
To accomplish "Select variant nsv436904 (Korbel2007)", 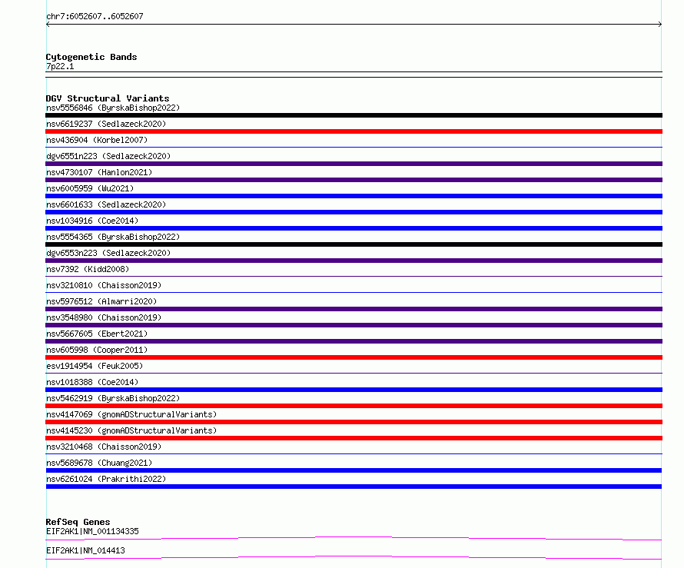I will [97, 140].
